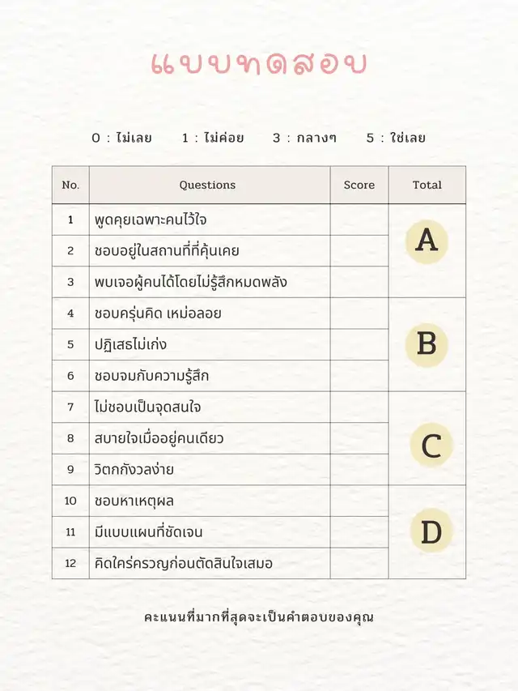Select the Score column header
The width and height of the screenshot is (518, 691).
(x=359, y=185)
